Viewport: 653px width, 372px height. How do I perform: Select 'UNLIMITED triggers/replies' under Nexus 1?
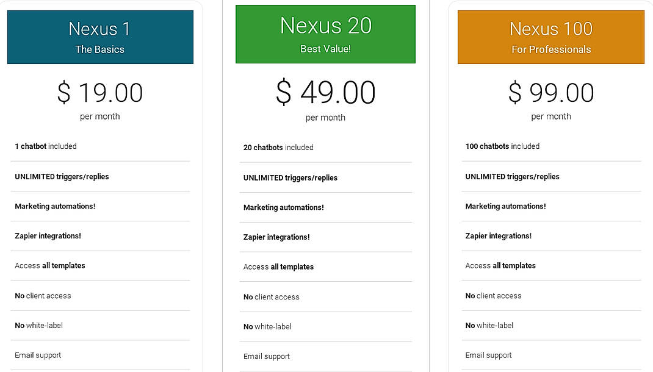point(62,176)
